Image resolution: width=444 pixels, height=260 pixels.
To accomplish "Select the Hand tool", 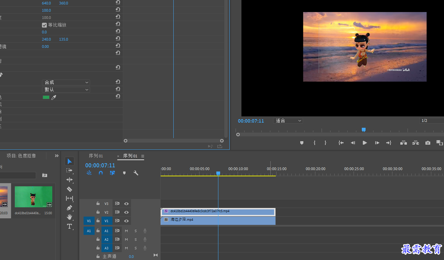I will point(69,217).
